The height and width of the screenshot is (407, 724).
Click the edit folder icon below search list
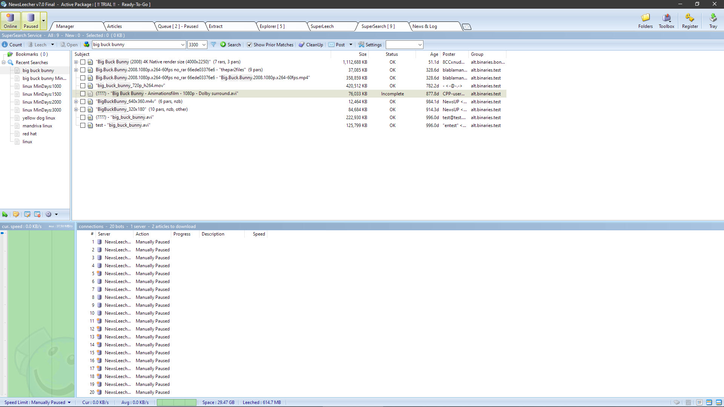16,214
